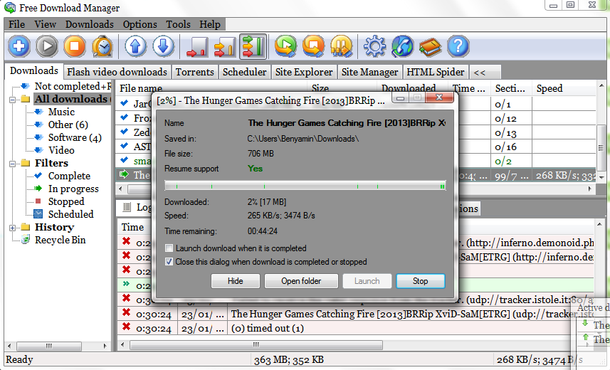Select the Scheduled filter in sidebar
This screenshot has width=610, height=370.
pyautogui.click(x=70, y=214)
